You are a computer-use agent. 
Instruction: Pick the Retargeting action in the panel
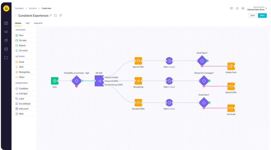[x=24, y=72]
